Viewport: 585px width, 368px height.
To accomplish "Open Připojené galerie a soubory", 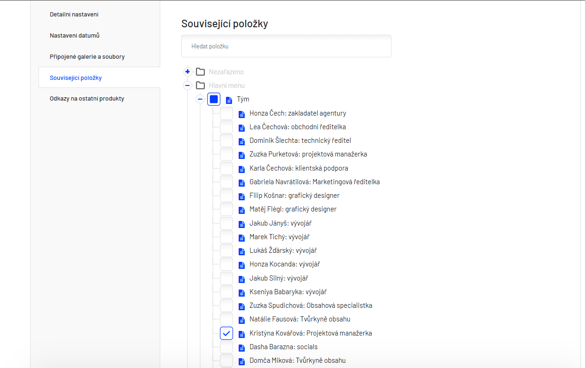I will coord(87,57).
